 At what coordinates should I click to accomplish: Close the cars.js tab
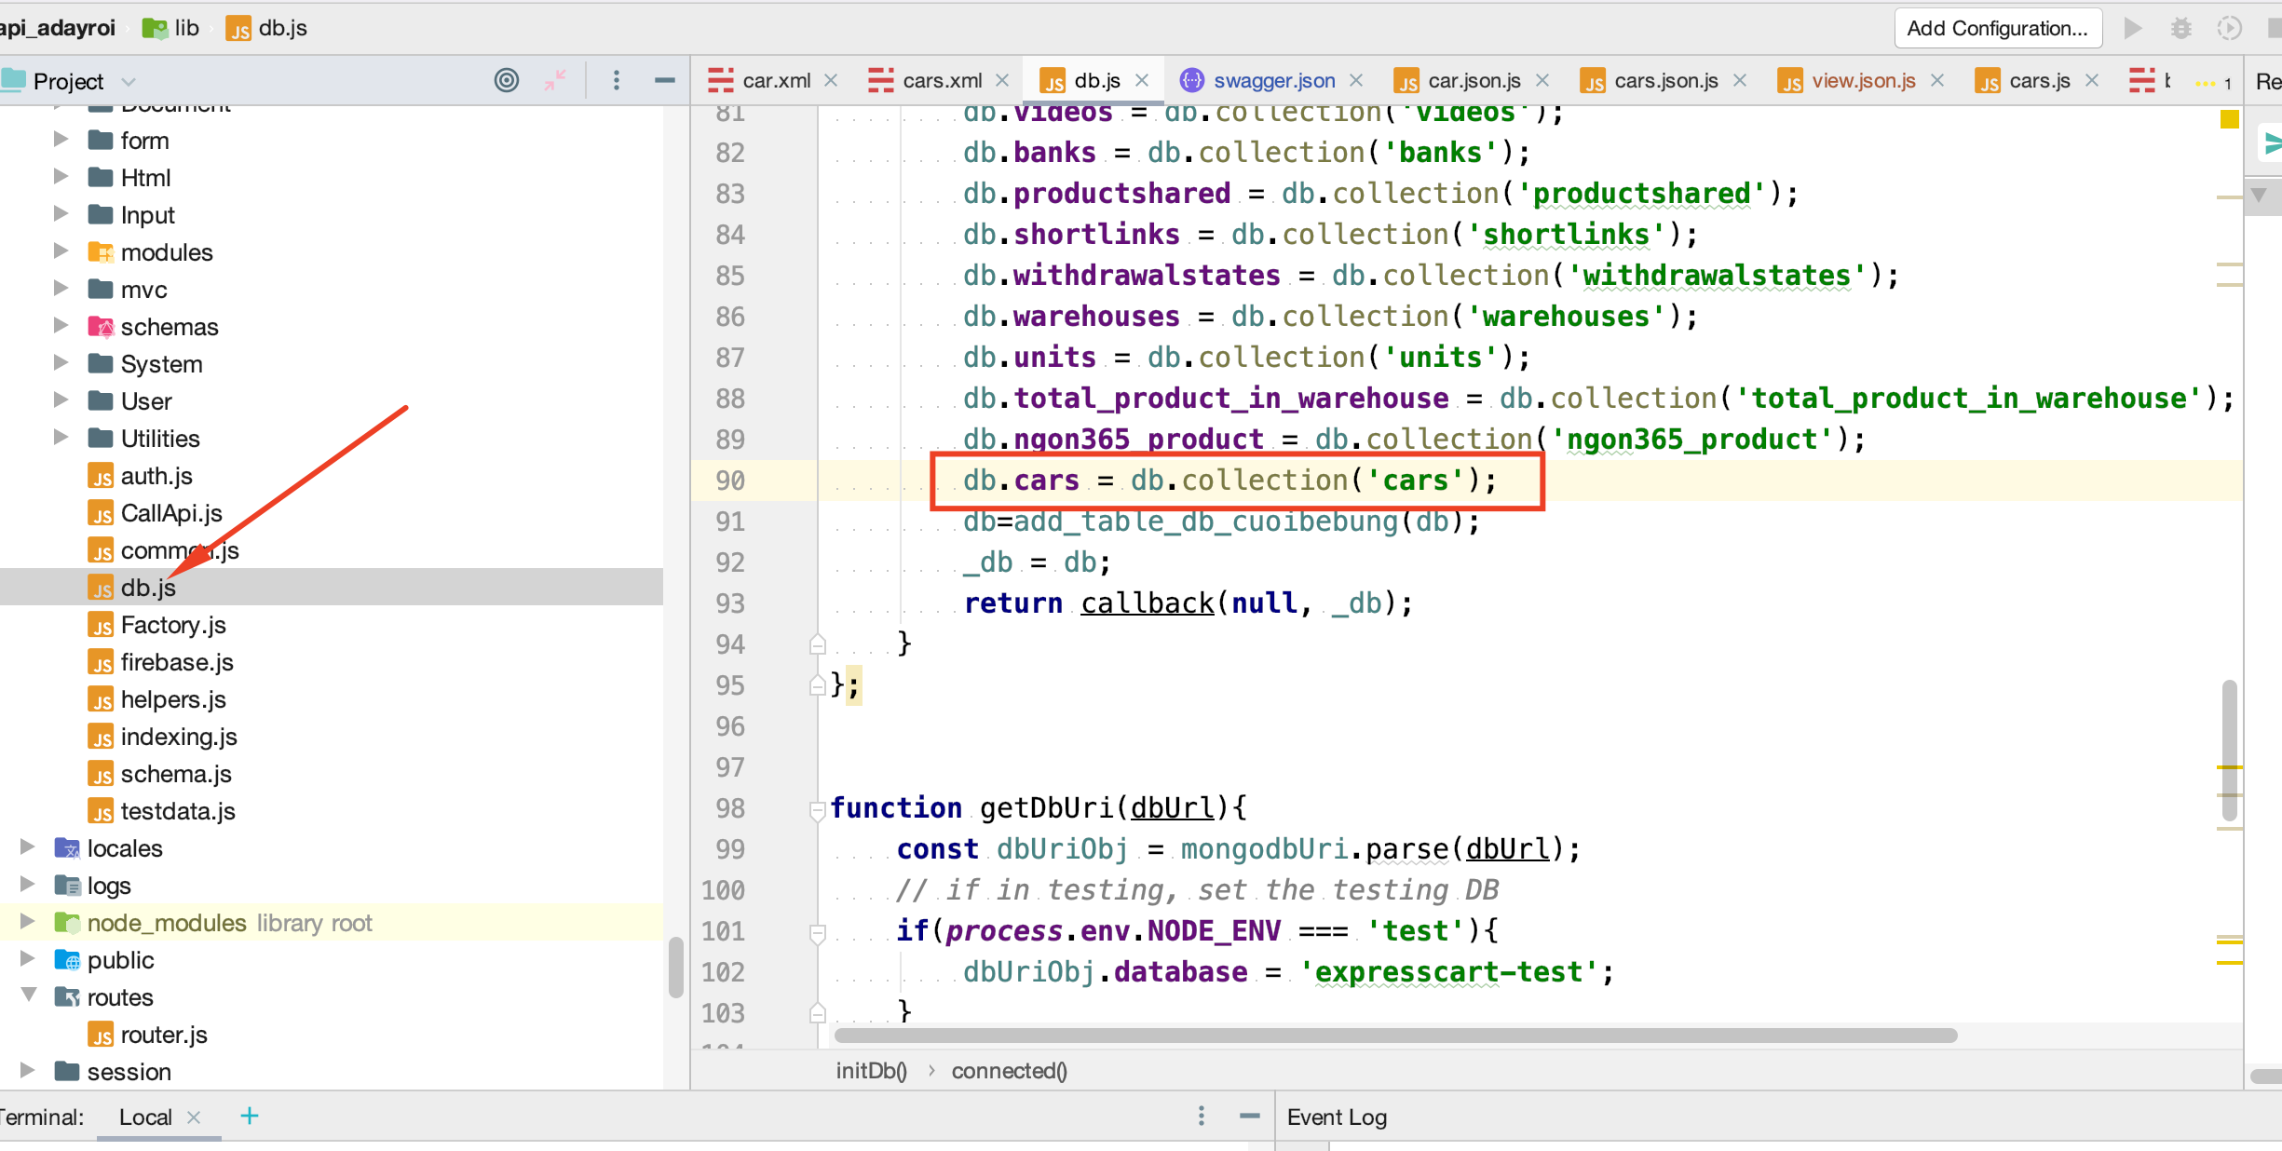(x=2091, y=81)
